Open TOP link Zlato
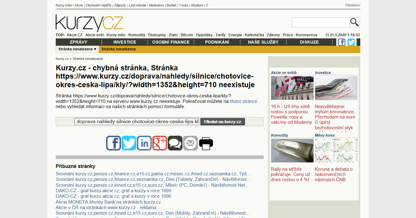The height and width of the screenshot is (218, 416). coord(173,35)
